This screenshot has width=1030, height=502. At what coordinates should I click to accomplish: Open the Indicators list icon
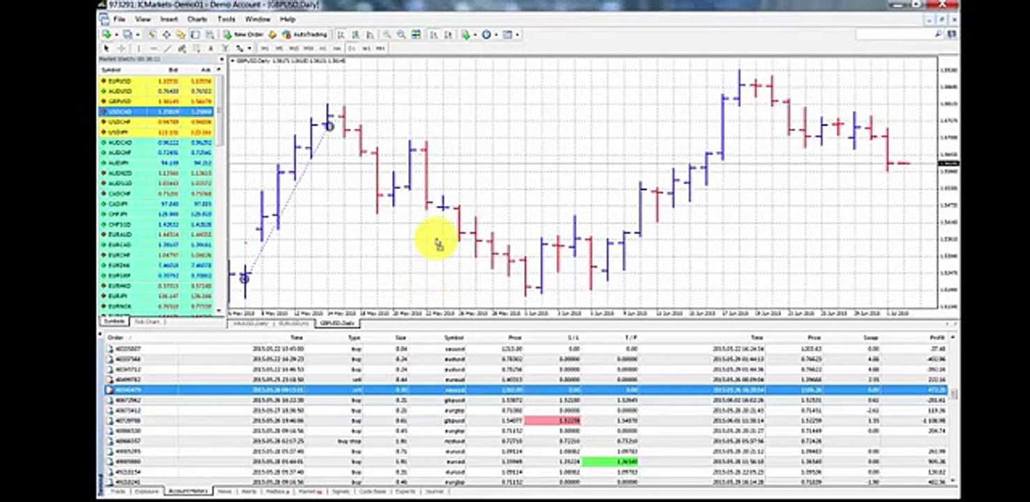coord(465,34)
